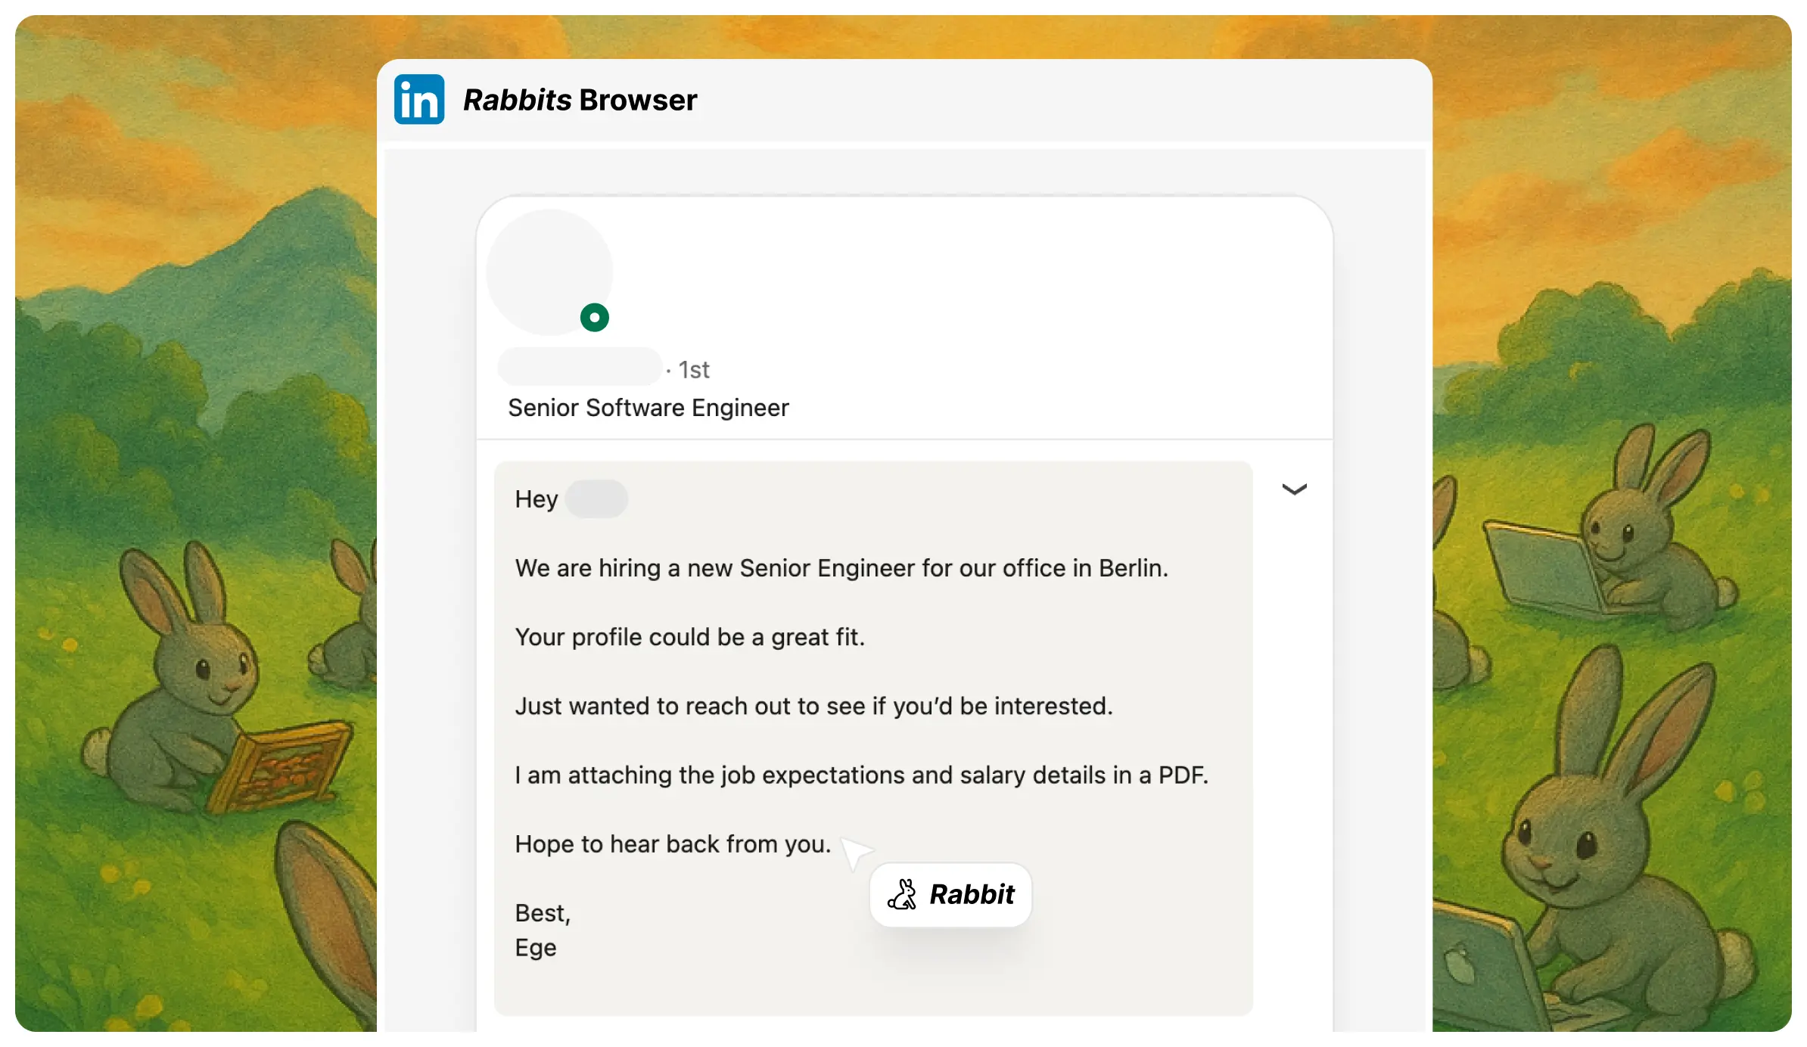Click the LinkedIn logo icon
Viewport: 1807px width, 1047px height.
click(x=418, y=99)
